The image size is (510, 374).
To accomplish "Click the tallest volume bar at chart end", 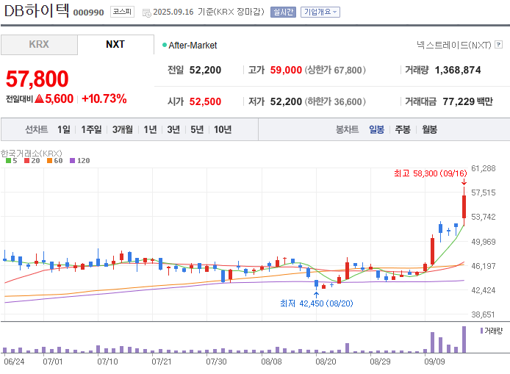I will point(464,339).
